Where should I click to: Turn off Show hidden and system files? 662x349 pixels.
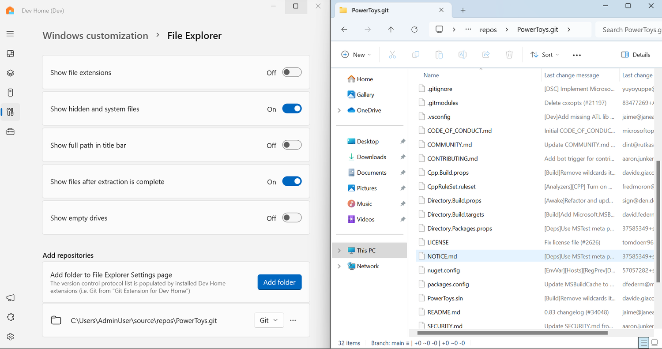pyautogui.click(x=292, y=109)
